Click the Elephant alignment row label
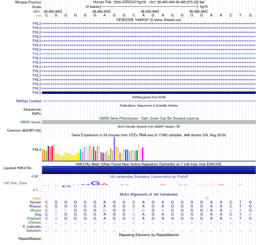This screenshot has width=256, height=245. click(x=34, y=219)
